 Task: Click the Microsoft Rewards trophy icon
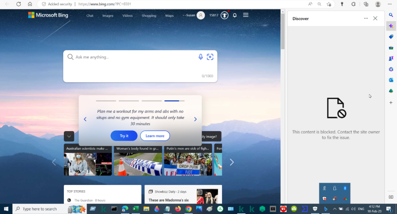225,15
